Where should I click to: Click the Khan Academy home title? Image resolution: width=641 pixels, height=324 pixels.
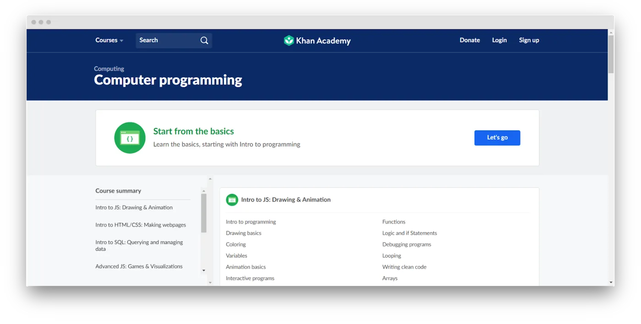323,41
